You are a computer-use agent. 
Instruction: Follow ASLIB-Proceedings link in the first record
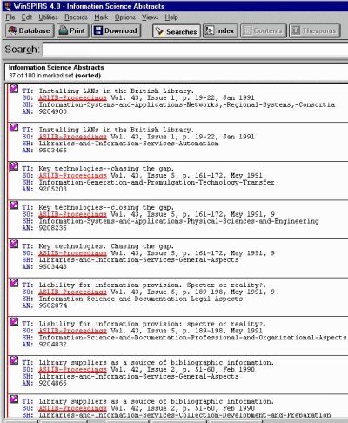point(73,97)
